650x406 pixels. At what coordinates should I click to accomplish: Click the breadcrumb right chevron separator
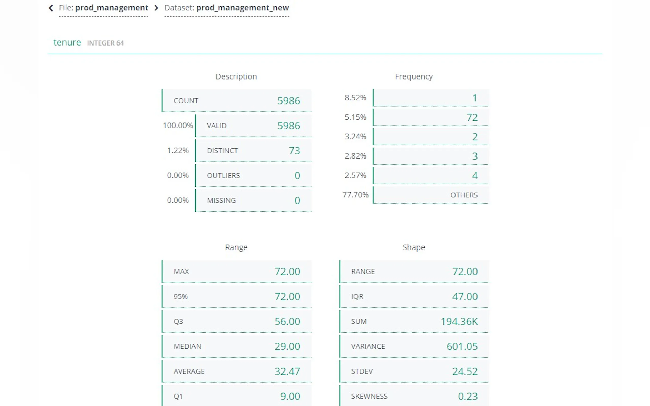(156, 8)
